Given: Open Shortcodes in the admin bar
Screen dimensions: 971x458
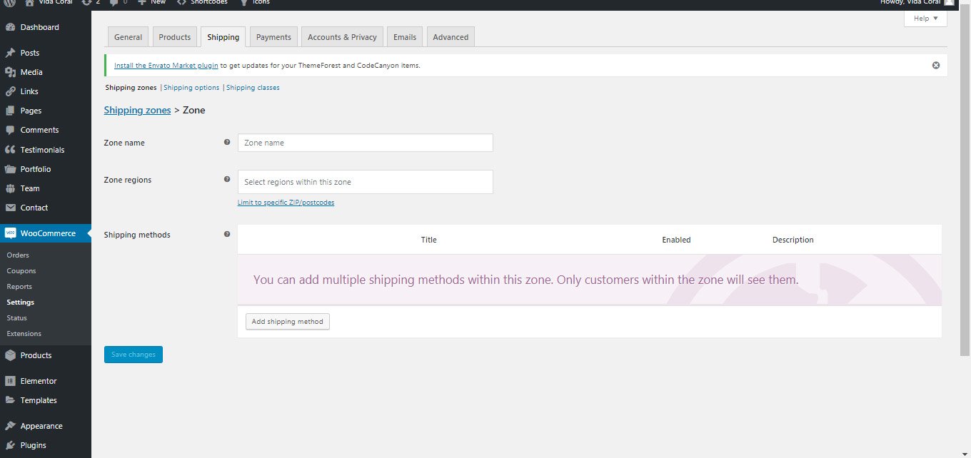Looking at the screenshot, I should click(x=203, y=2).
